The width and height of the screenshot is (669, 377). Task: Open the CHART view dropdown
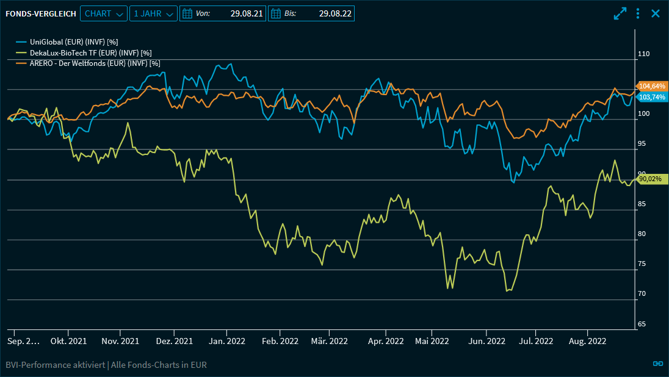104,13
